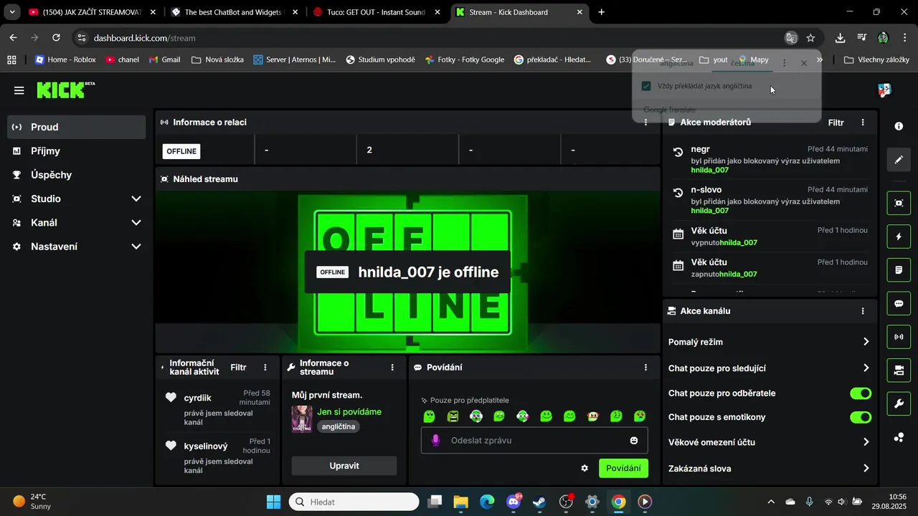918x516 pixels.
Task: Open the profile avatar menu in the Kick header
Action: 884,90
